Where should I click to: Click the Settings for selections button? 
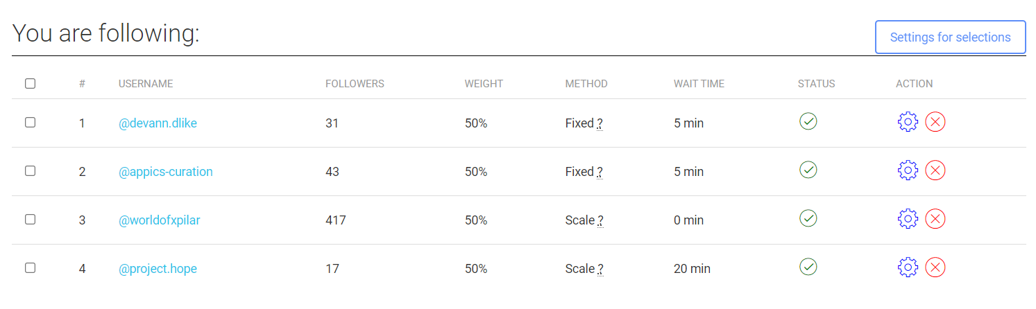tap(950, 37)
